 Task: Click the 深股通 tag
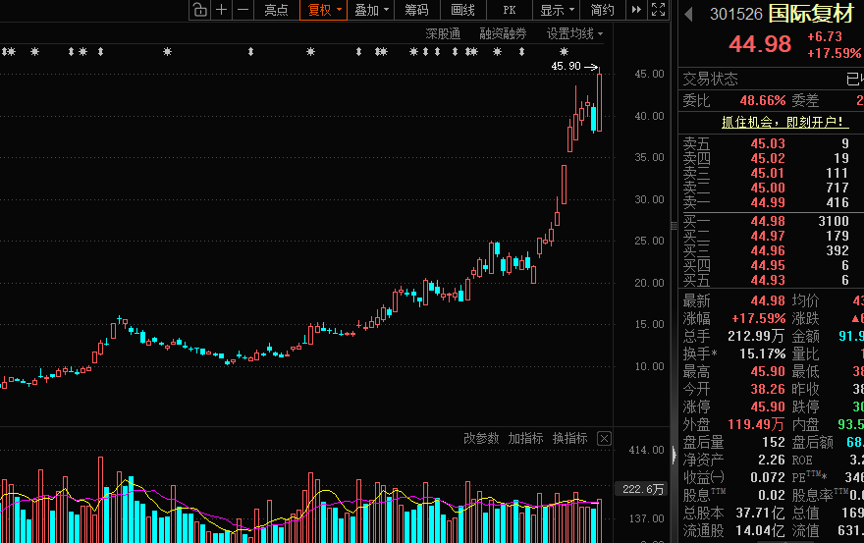[443, 34]
